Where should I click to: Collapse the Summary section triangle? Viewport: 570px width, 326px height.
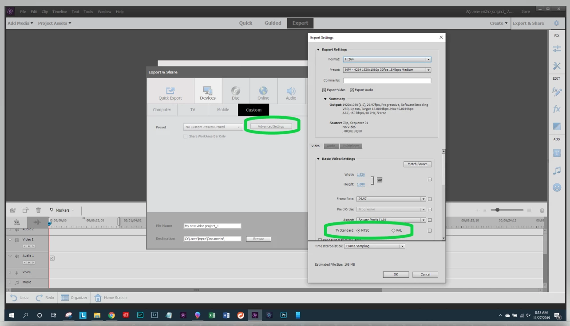tap(325, 99)
